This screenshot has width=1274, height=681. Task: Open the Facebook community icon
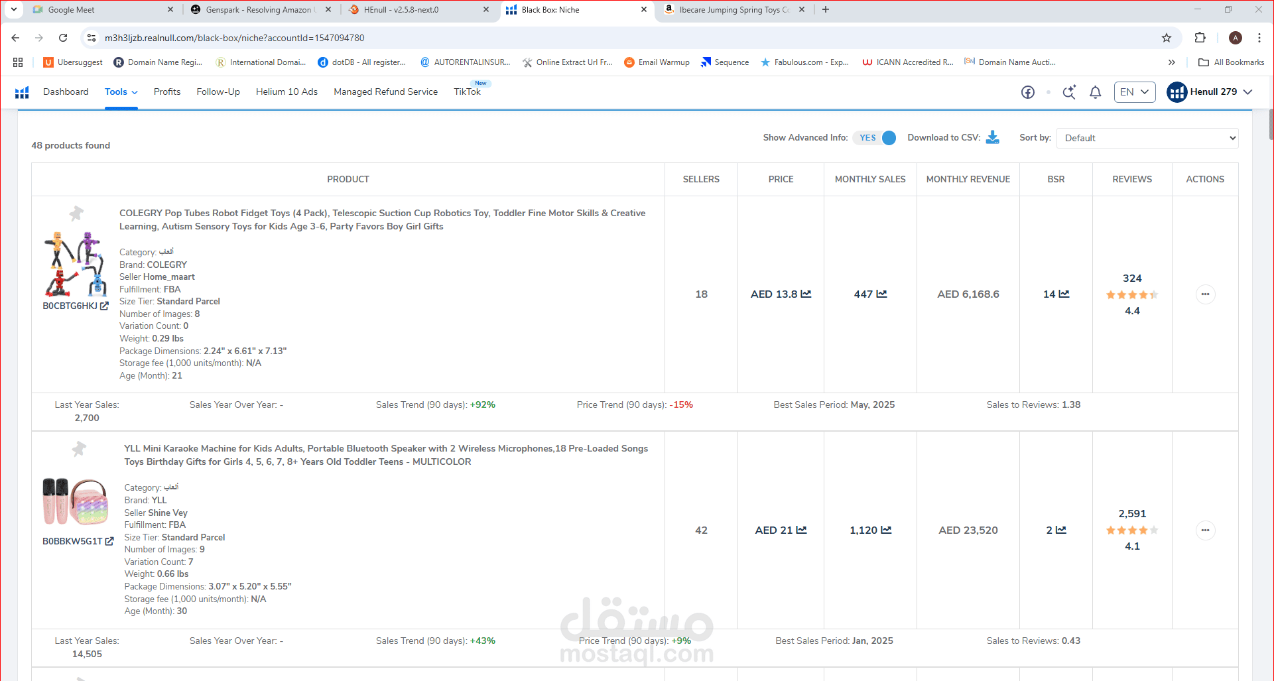(1028, 92)
